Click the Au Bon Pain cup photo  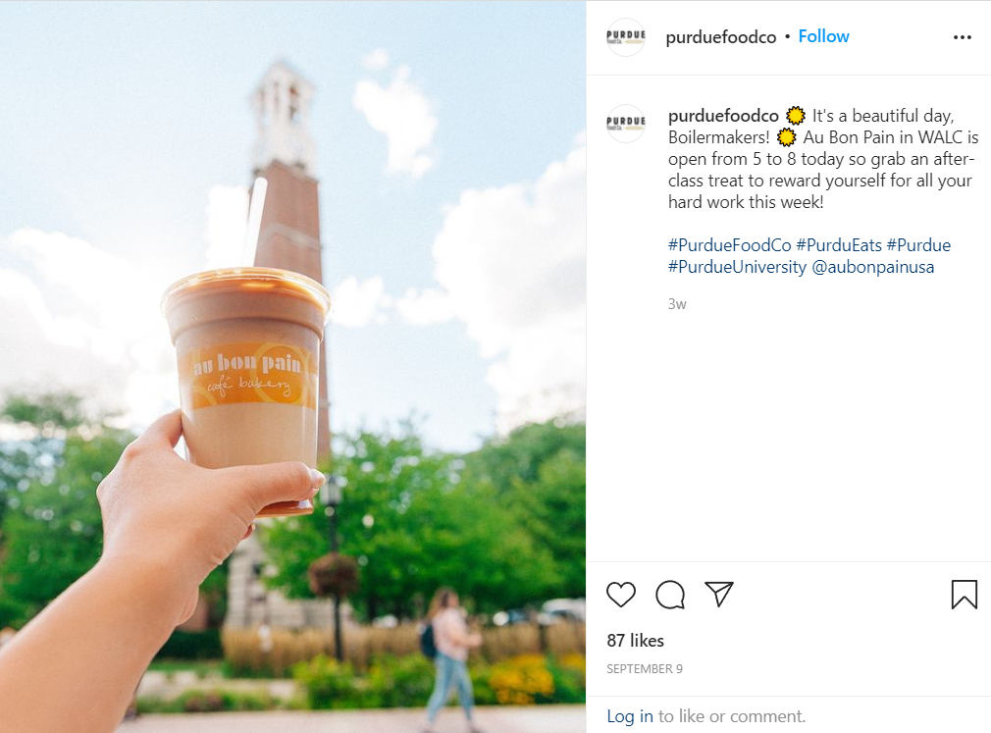coord(292,367)
